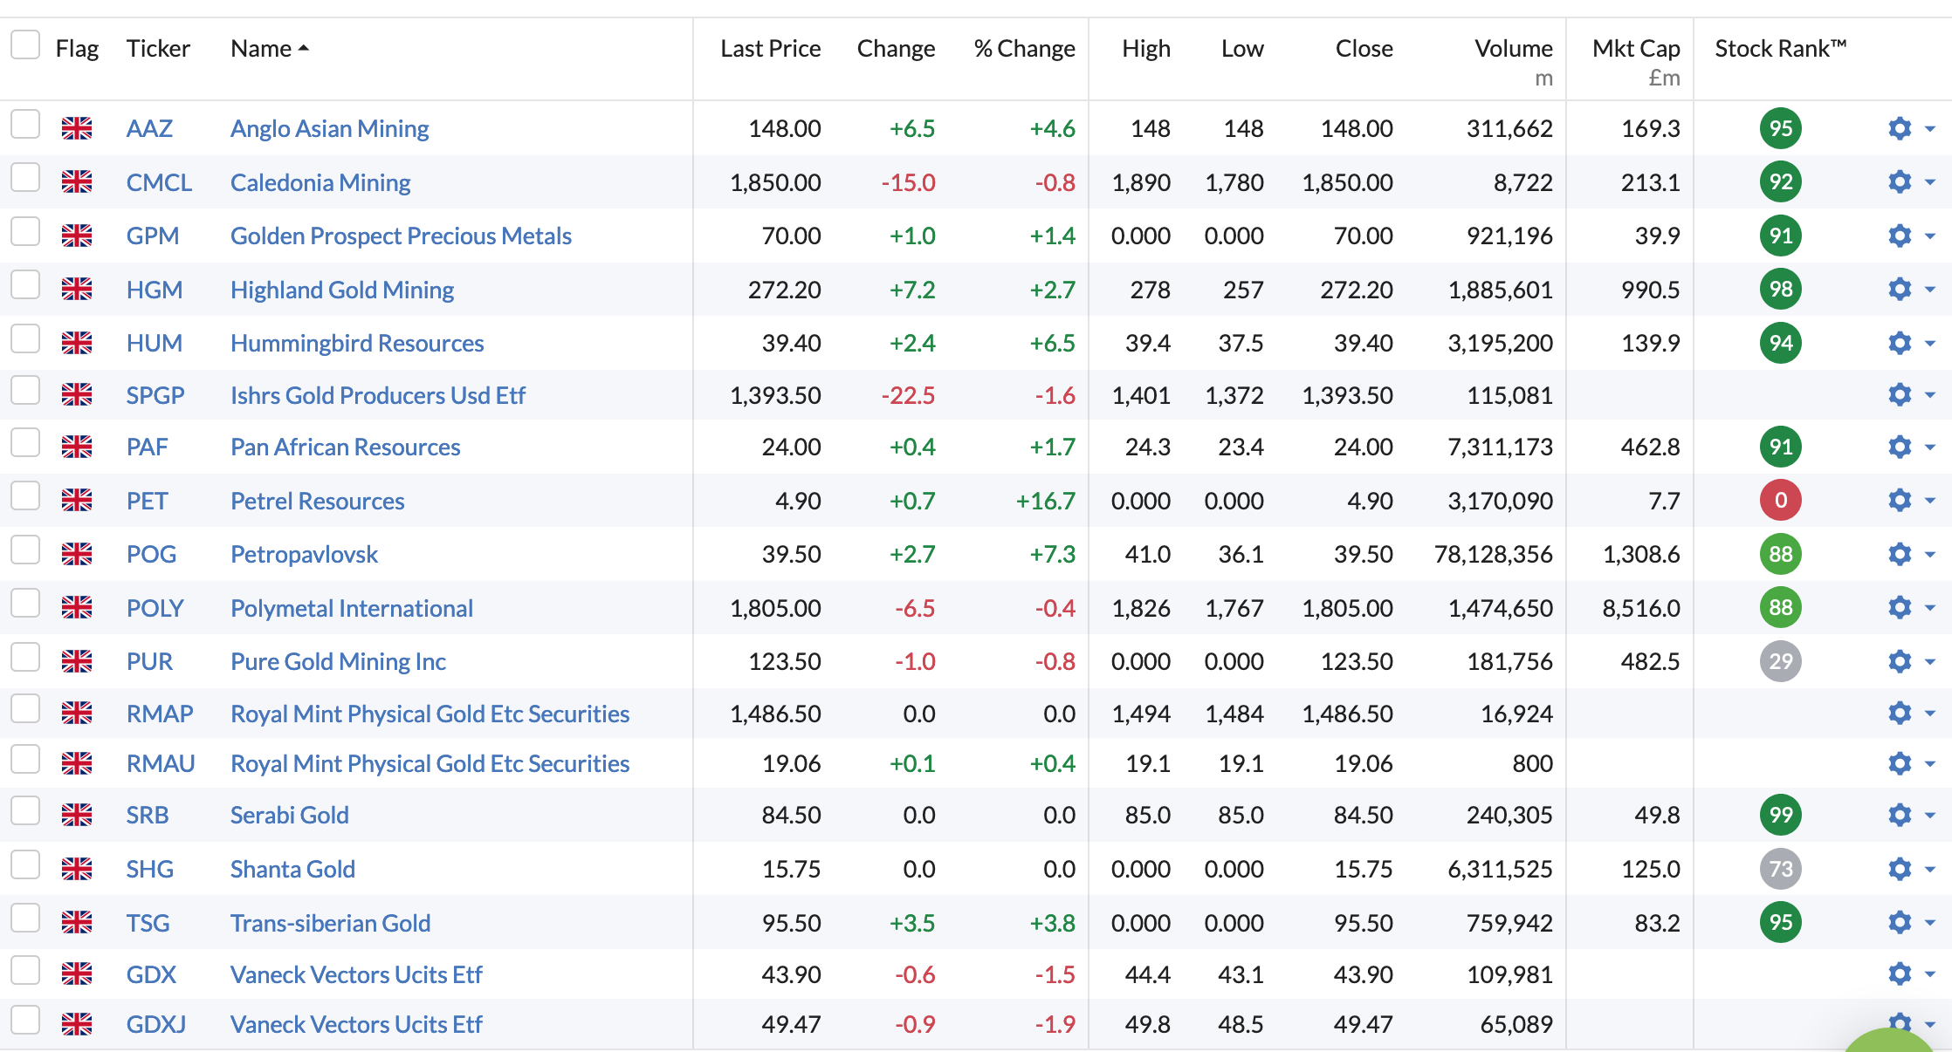Tick the checkbox for Caledonia Mining
The image size is (1952, 1052).
pyautogui.click(x=25, y=177)
